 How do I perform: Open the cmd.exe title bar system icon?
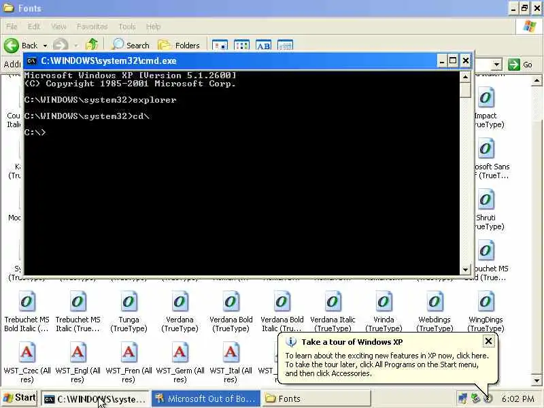coord(31,61)
